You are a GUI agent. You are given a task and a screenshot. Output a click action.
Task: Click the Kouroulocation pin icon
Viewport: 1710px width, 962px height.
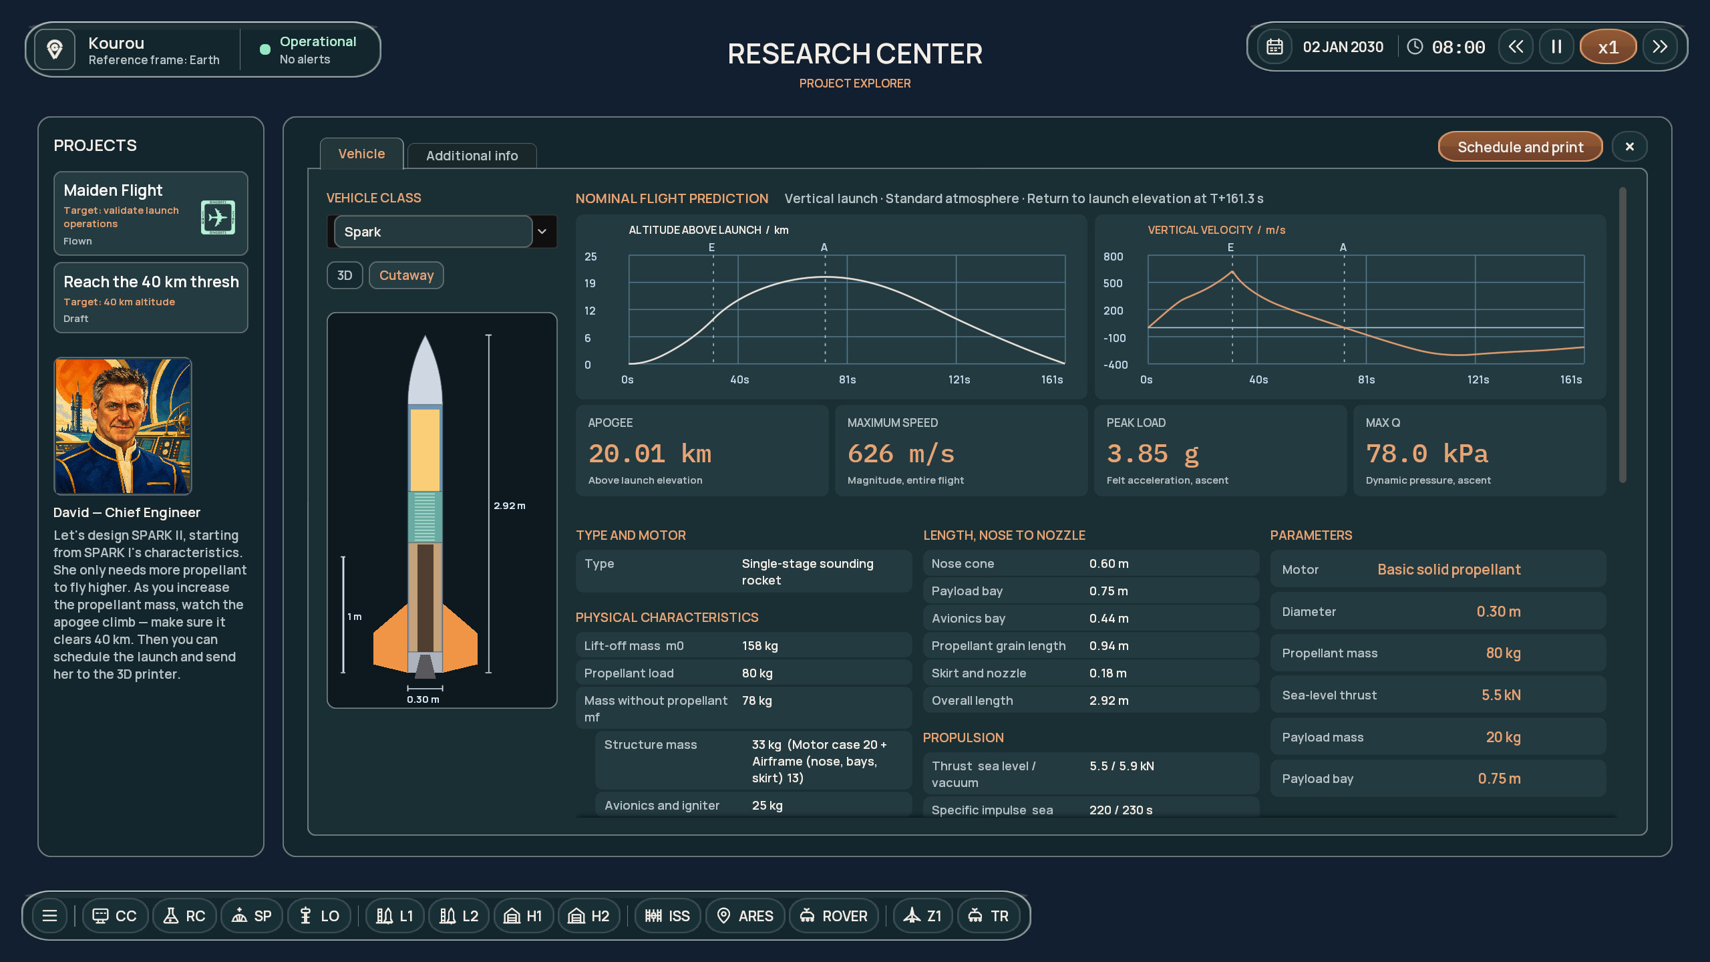click(x=55, y=49)
